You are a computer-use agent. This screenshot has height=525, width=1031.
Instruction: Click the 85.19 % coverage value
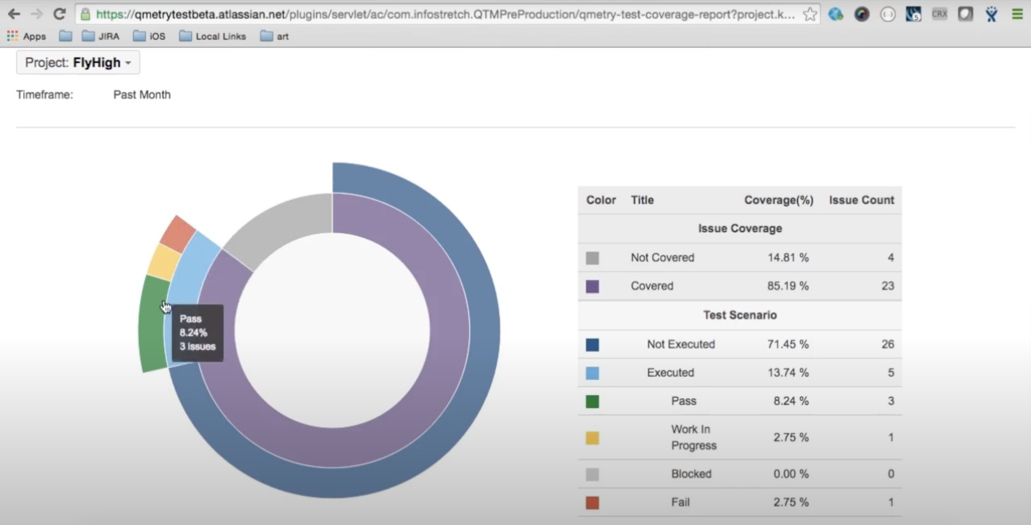[788, 286]
